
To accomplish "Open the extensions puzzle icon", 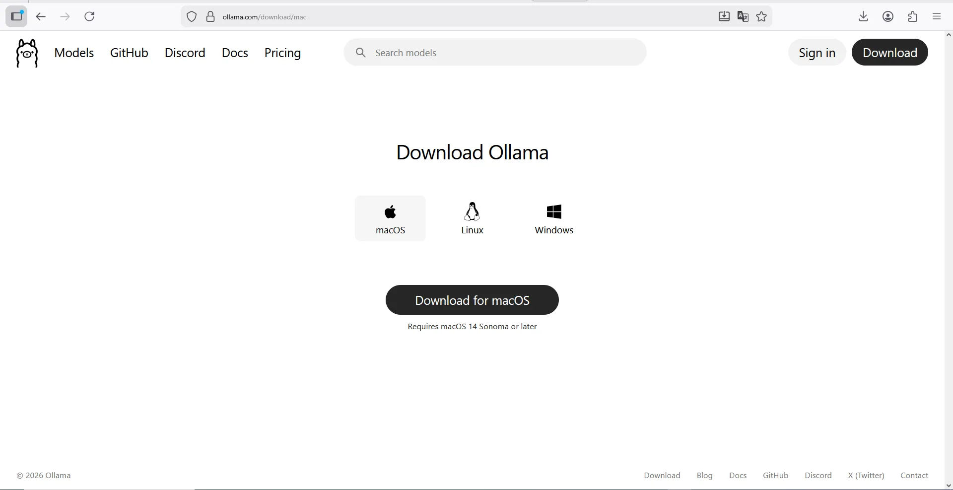I will pyautogui.click(x=912, y=17).
